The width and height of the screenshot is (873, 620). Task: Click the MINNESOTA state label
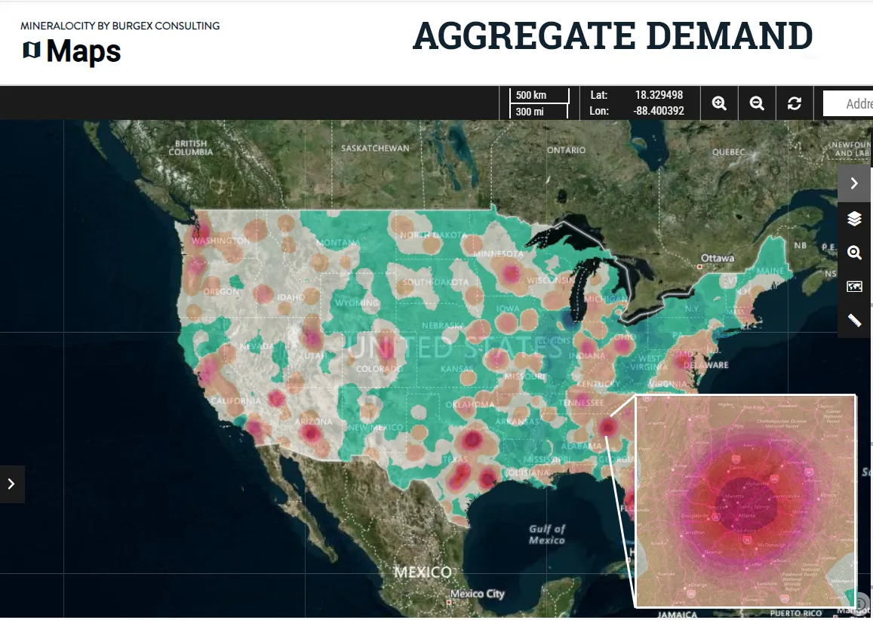(x=498, y=253)
